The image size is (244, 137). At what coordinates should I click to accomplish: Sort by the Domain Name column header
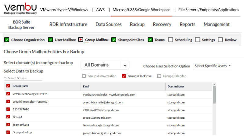tap(176, 86)
